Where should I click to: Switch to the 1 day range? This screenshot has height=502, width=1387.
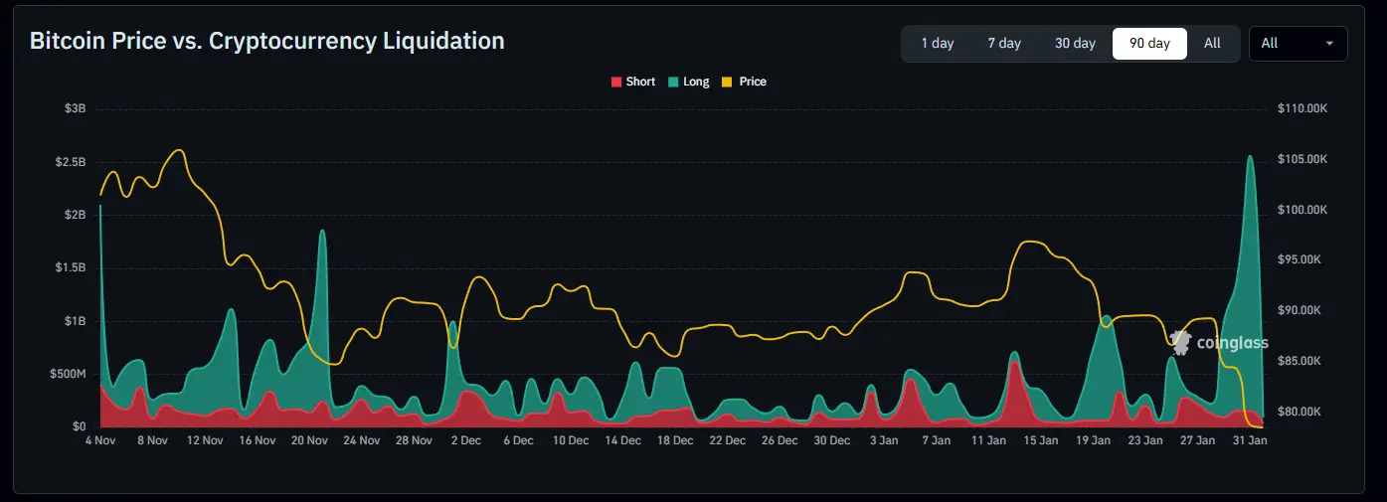point(937,44)
